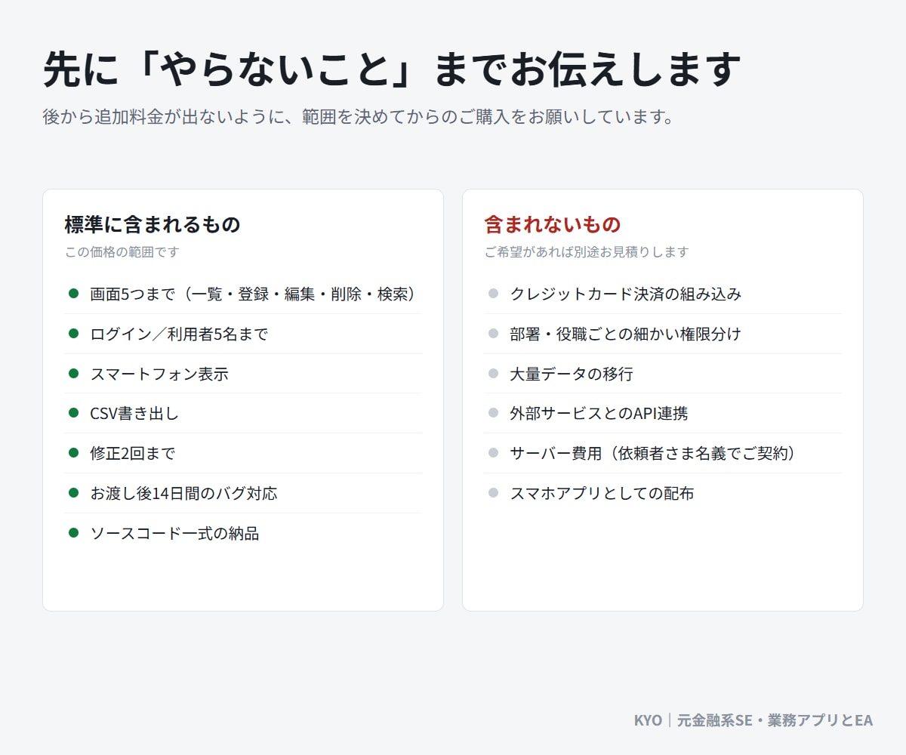Select the 標準に含まれるもの card title
906x755 pixels.
click(153, 224)
